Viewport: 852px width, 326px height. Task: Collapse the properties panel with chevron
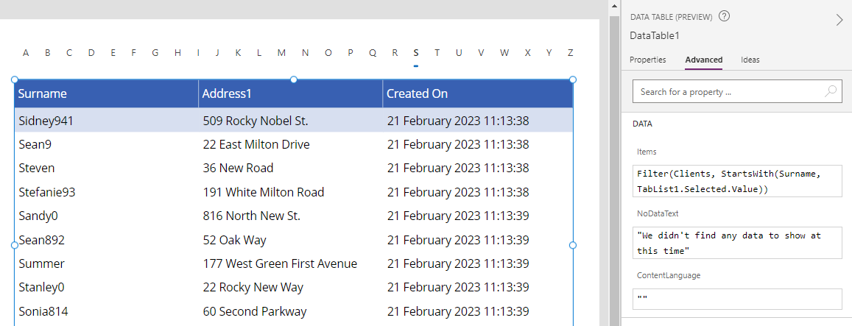coord(839,20)
